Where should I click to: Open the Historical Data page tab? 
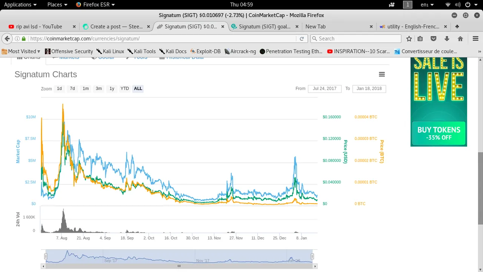182,58
